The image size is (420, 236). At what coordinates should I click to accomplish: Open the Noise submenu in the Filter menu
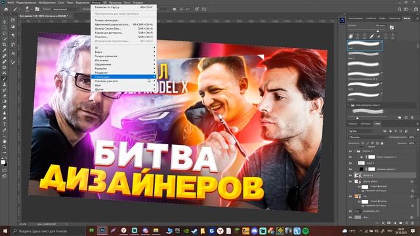pyautogui.click(x=123, y=85)
